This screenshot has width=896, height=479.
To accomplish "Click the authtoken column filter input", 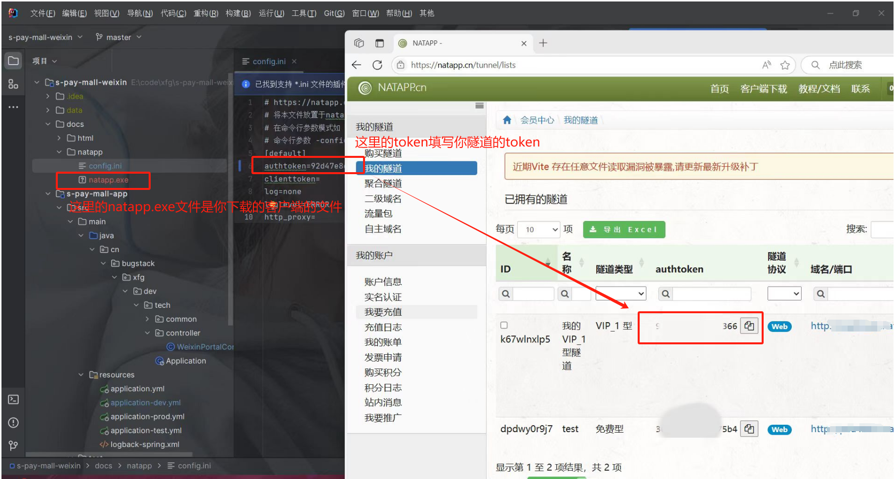I will click(712, 294).
